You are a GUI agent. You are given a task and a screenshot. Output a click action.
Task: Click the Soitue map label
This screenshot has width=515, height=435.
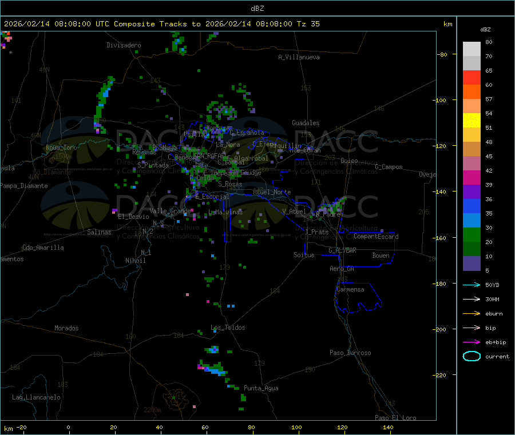point(304,255)
